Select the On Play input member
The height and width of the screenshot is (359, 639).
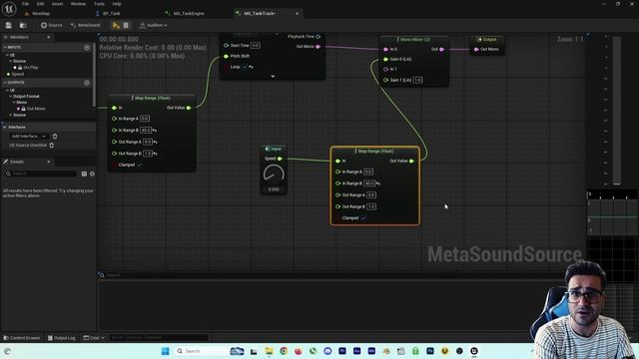click(31, 67)
